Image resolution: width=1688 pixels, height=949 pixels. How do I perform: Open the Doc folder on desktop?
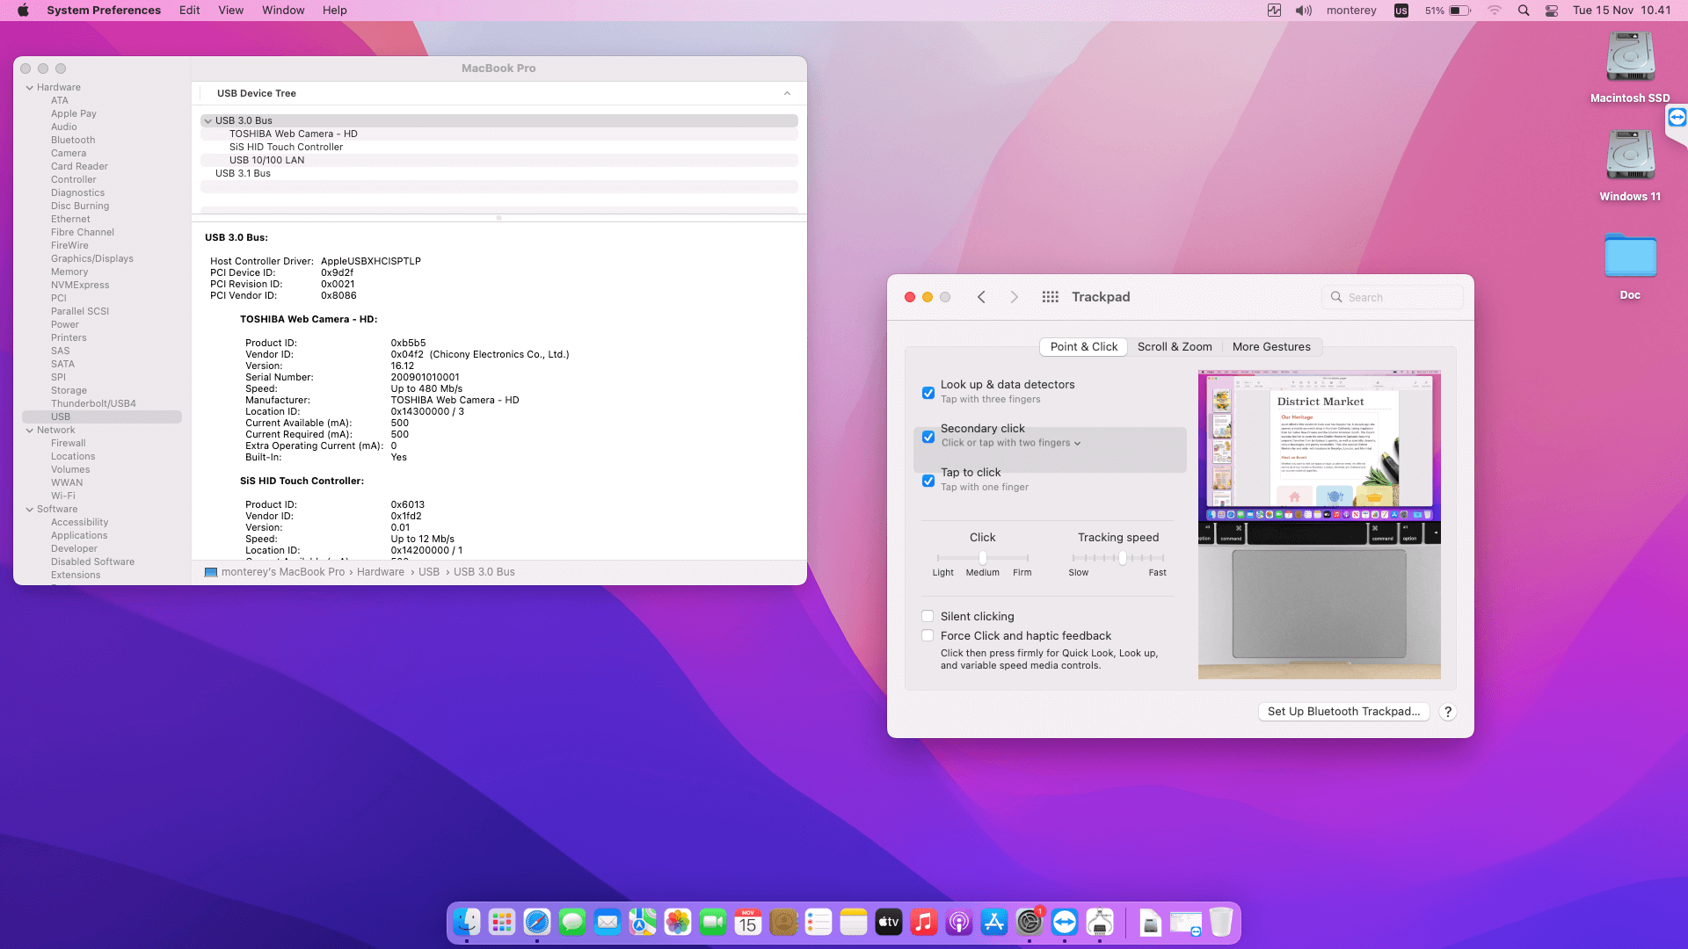point(1630,257)
